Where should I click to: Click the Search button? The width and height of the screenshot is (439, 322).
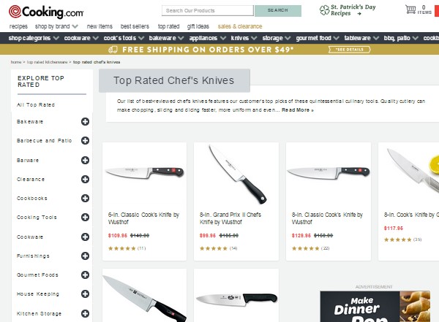278,11
